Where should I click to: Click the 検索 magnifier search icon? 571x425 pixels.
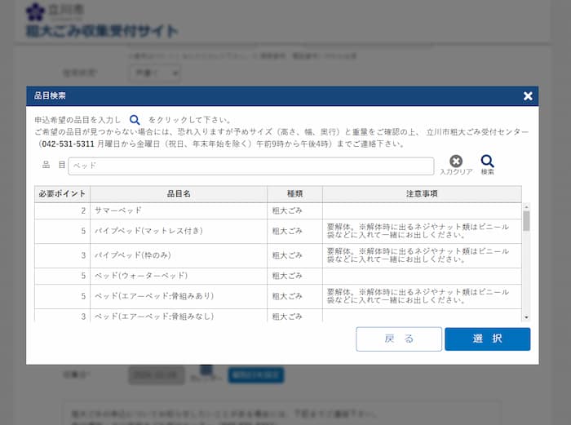(x=487, y=162)
